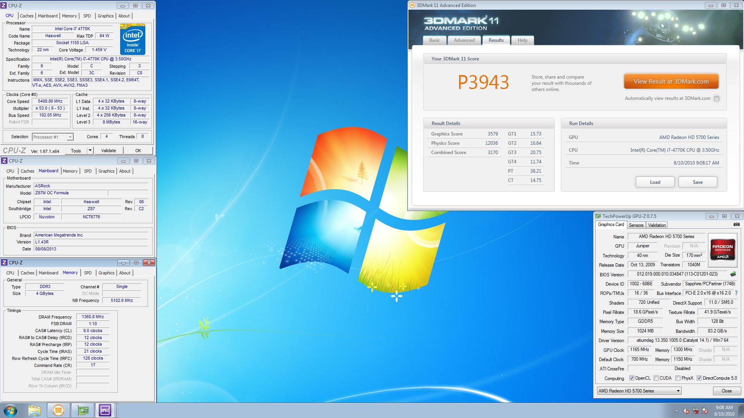
Task: Click the CPU-Z Memory window title icon
Action: coord(5,262)
